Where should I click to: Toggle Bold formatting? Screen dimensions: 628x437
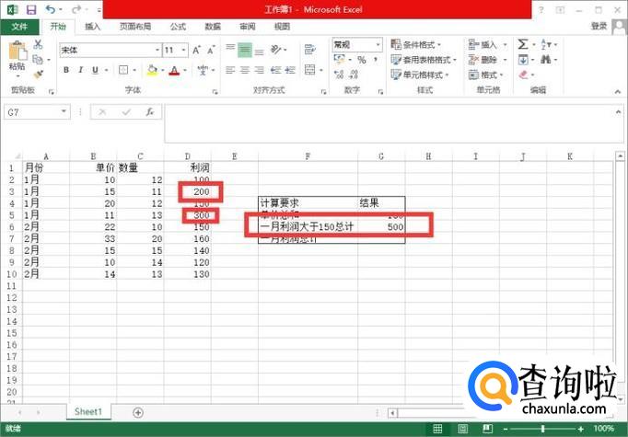tap(66, 70)
